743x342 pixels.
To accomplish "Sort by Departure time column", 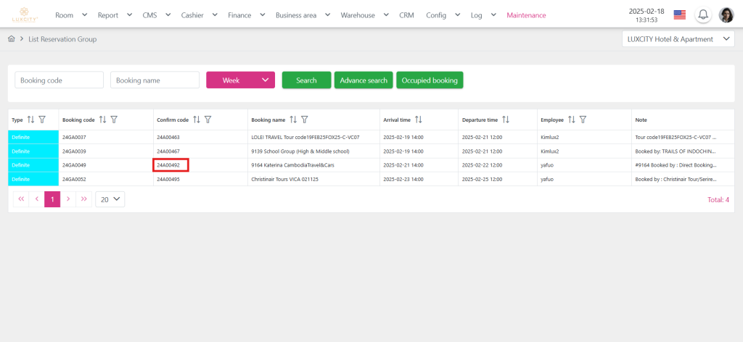I will [x=506, y=120].
